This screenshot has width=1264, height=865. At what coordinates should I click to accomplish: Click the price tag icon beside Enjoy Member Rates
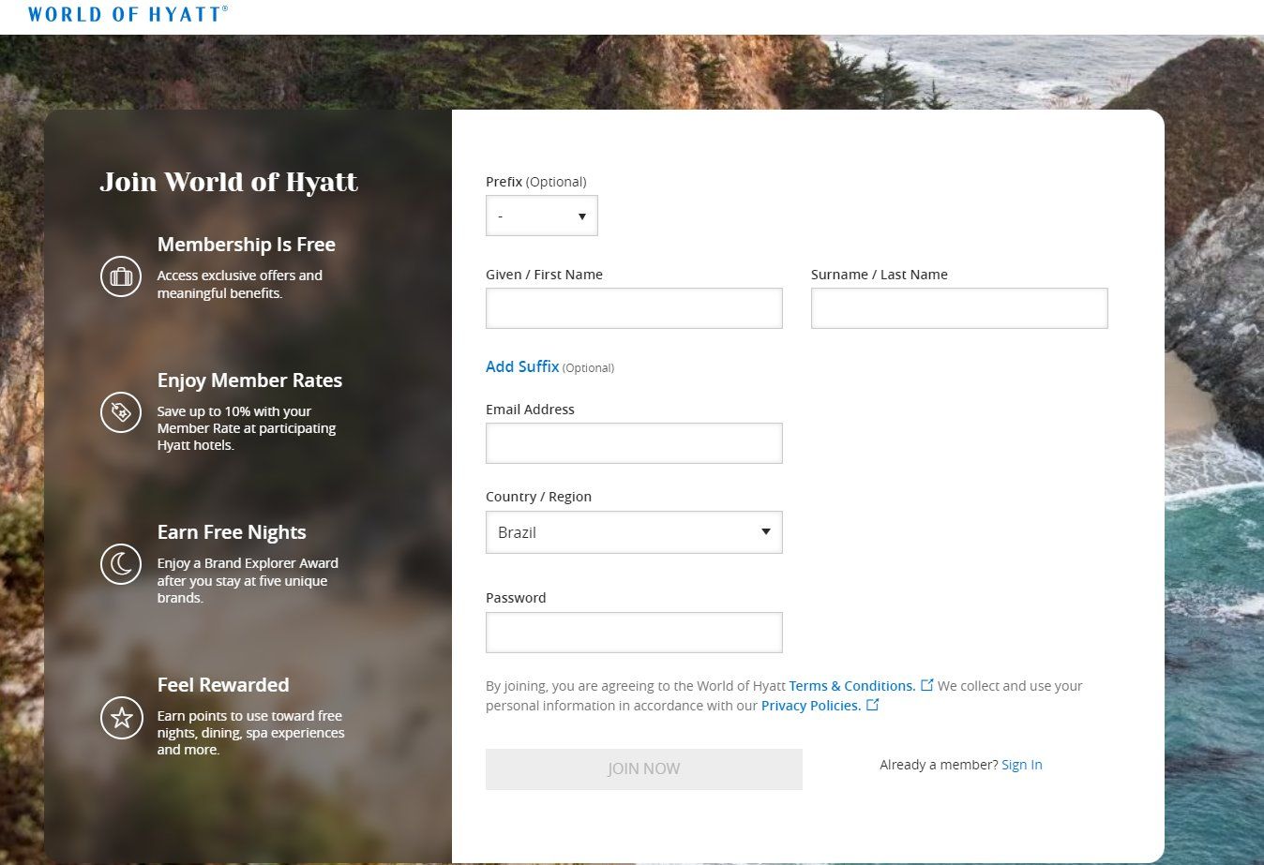click(121, 412)
